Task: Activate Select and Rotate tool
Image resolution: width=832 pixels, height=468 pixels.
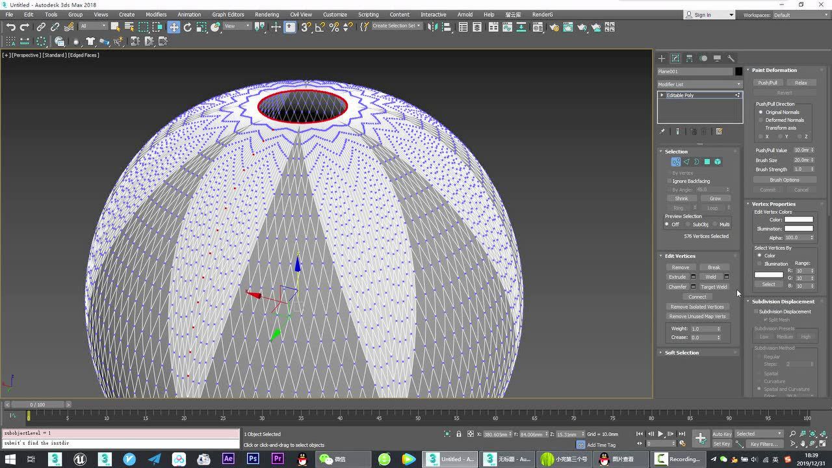Action: [188, 27]
